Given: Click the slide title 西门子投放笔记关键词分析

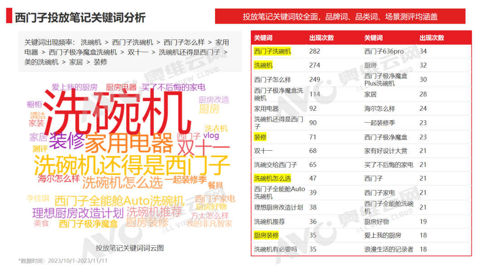Looking at the screenshot, I should 80,18.
